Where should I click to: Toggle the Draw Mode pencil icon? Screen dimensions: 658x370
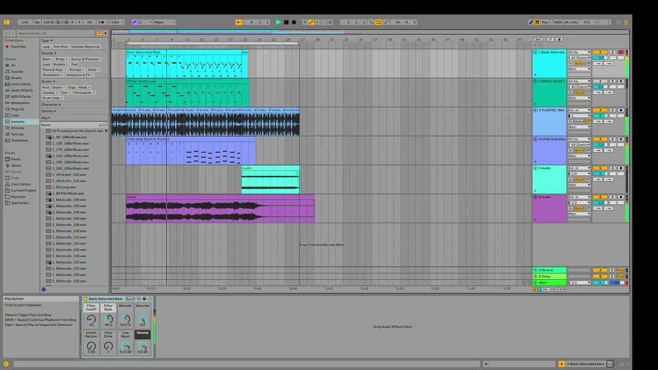coord(531,22)
